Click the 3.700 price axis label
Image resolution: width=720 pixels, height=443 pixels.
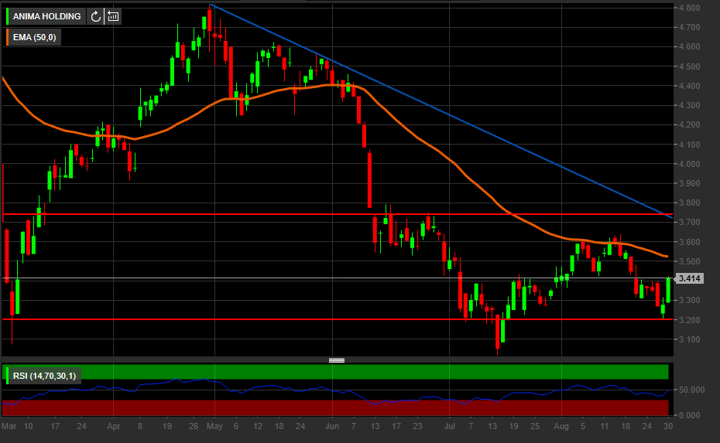point(689,222)
